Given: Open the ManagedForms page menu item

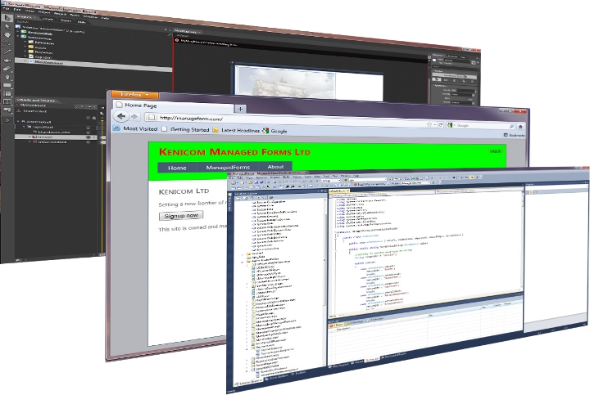Looking at the screenshot, I should click(228, 167).
